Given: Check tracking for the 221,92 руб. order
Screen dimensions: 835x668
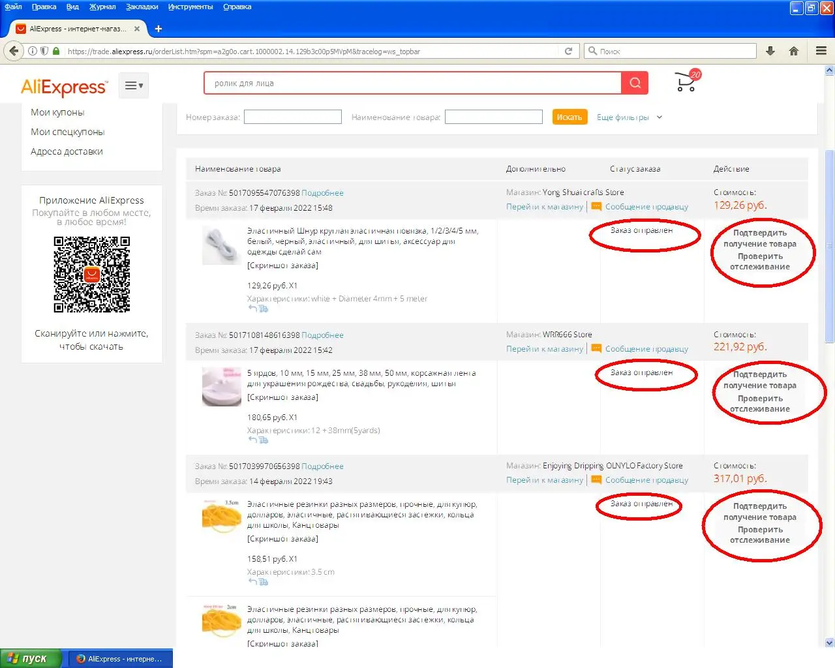Looking at the screenshot, I should 760,404.
